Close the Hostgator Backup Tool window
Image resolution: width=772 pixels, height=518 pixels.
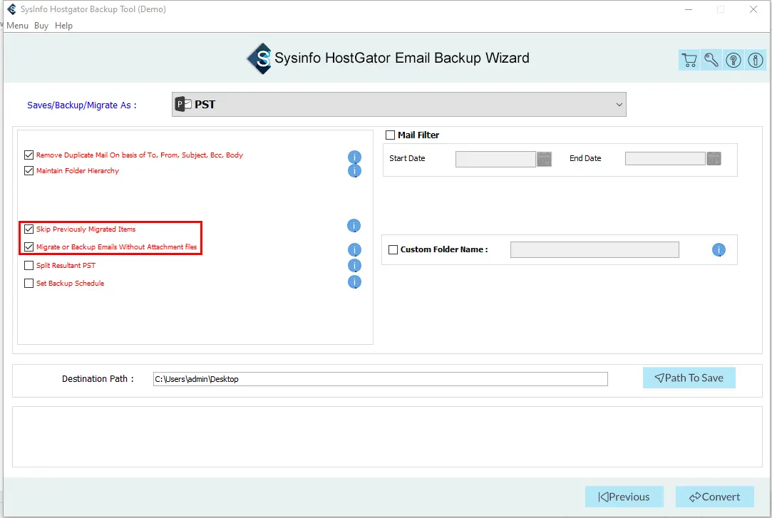pyautogui.click(x=753, y=9)
